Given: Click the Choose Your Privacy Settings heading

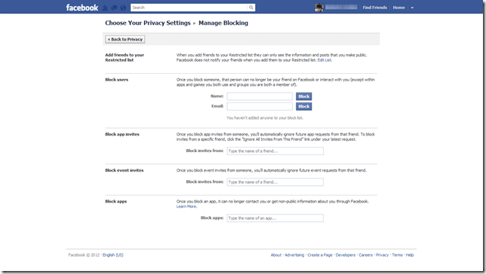Looking at the screenshot, I should pyautogui.click(x=148, y=23).
